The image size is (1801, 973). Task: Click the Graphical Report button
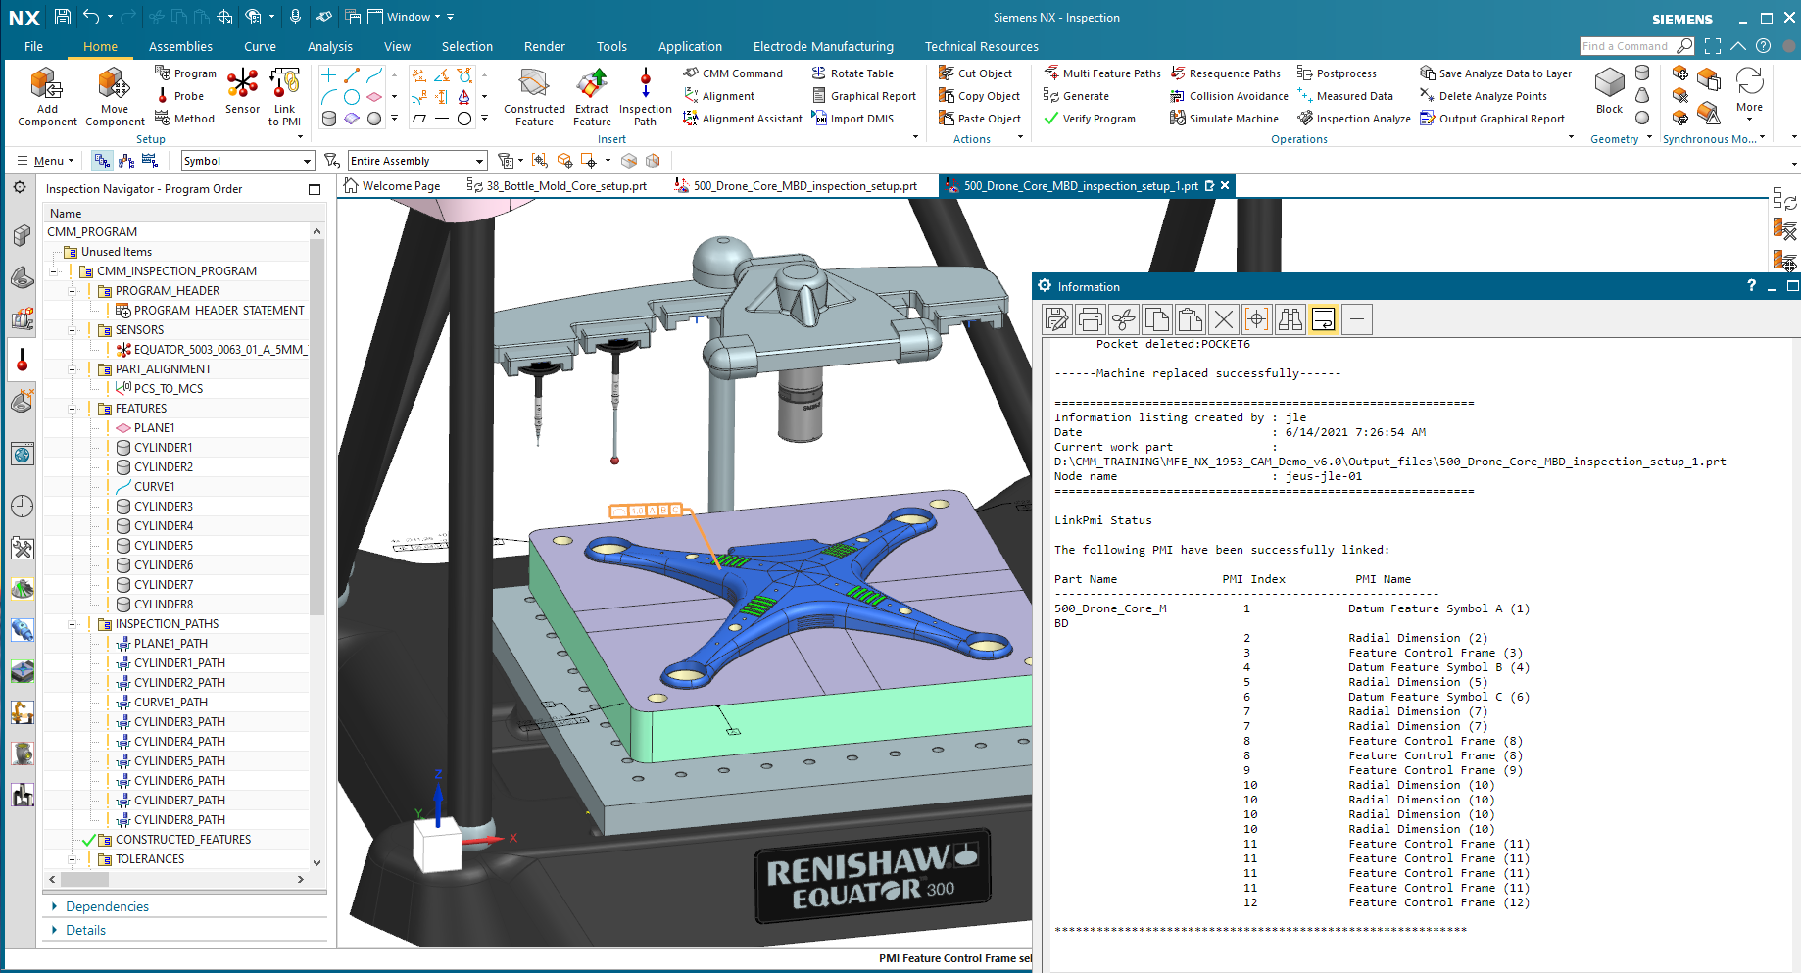point(864,96)
